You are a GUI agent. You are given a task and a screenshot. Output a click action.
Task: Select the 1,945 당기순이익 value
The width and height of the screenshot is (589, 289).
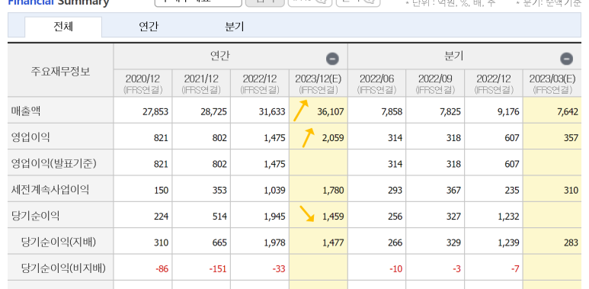point(274,217)
